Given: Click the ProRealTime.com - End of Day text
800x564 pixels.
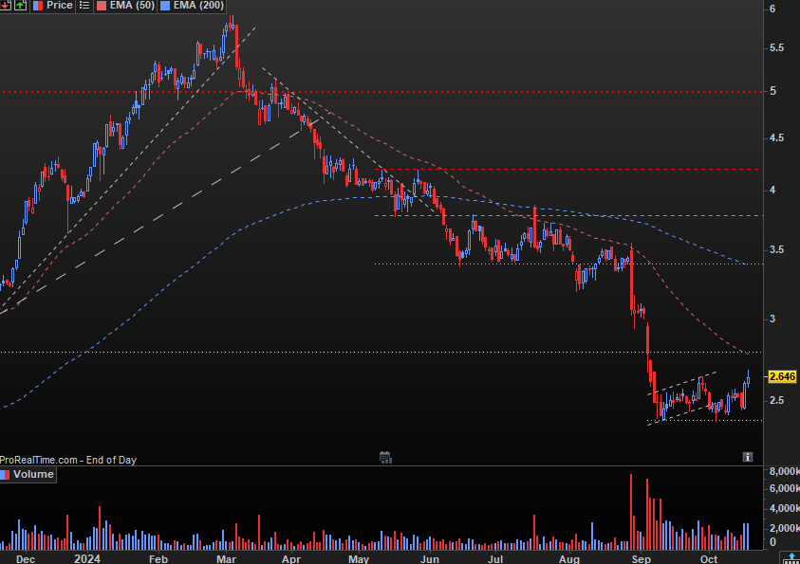Looking at the screenshot, I should 68,460.
